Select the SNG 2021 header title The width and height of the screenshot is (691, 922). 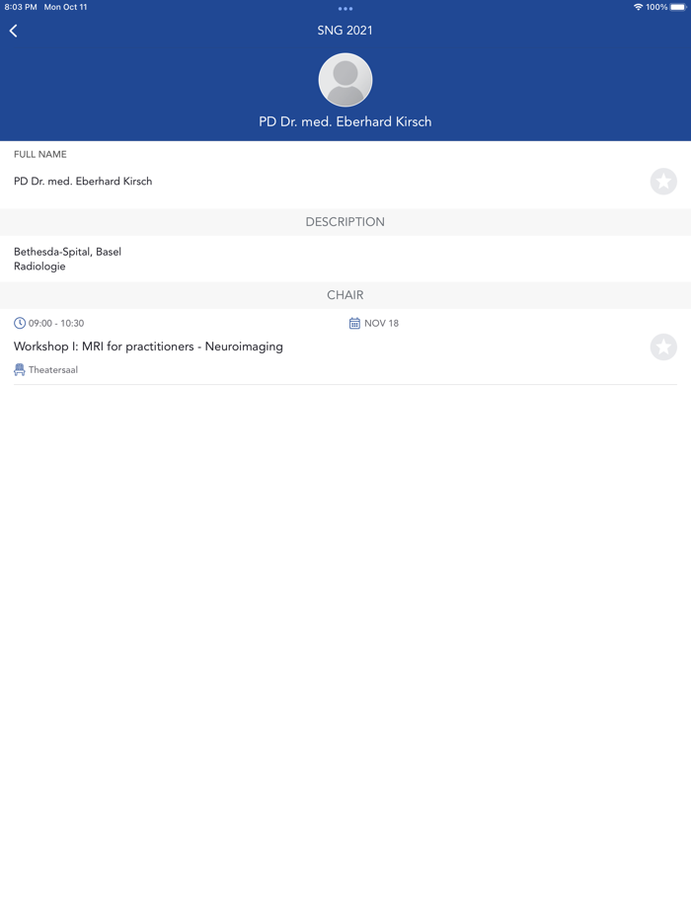[x=345, y=31]
